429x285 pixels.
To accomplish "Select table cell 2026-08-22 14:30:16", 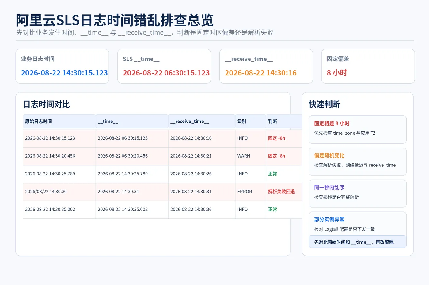I will tap(202, 138).
